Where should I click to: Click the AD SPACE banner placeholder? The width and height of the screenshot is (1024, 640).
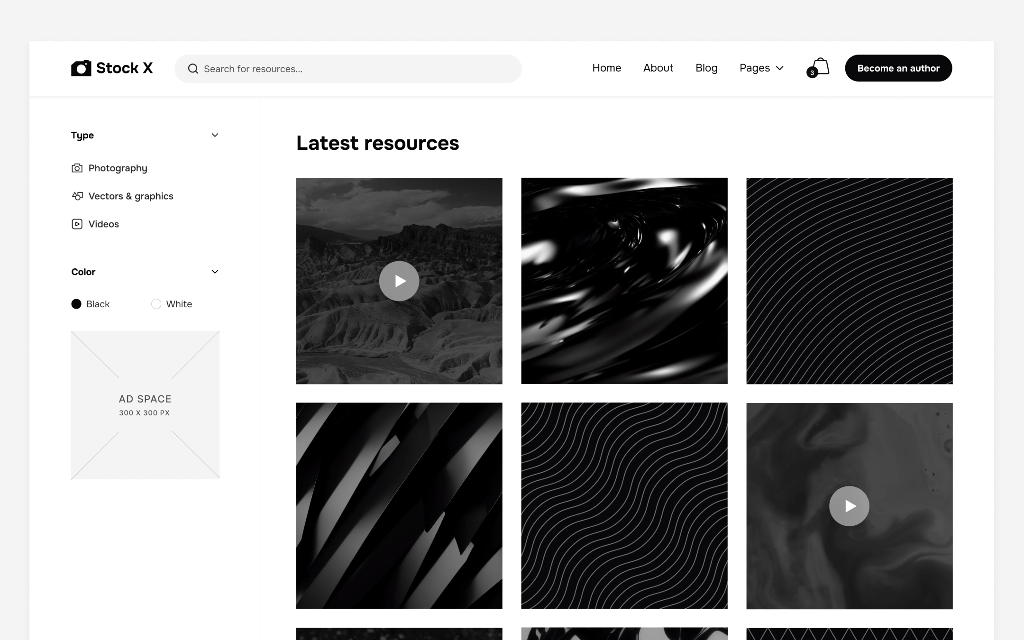tap(145, 405)
